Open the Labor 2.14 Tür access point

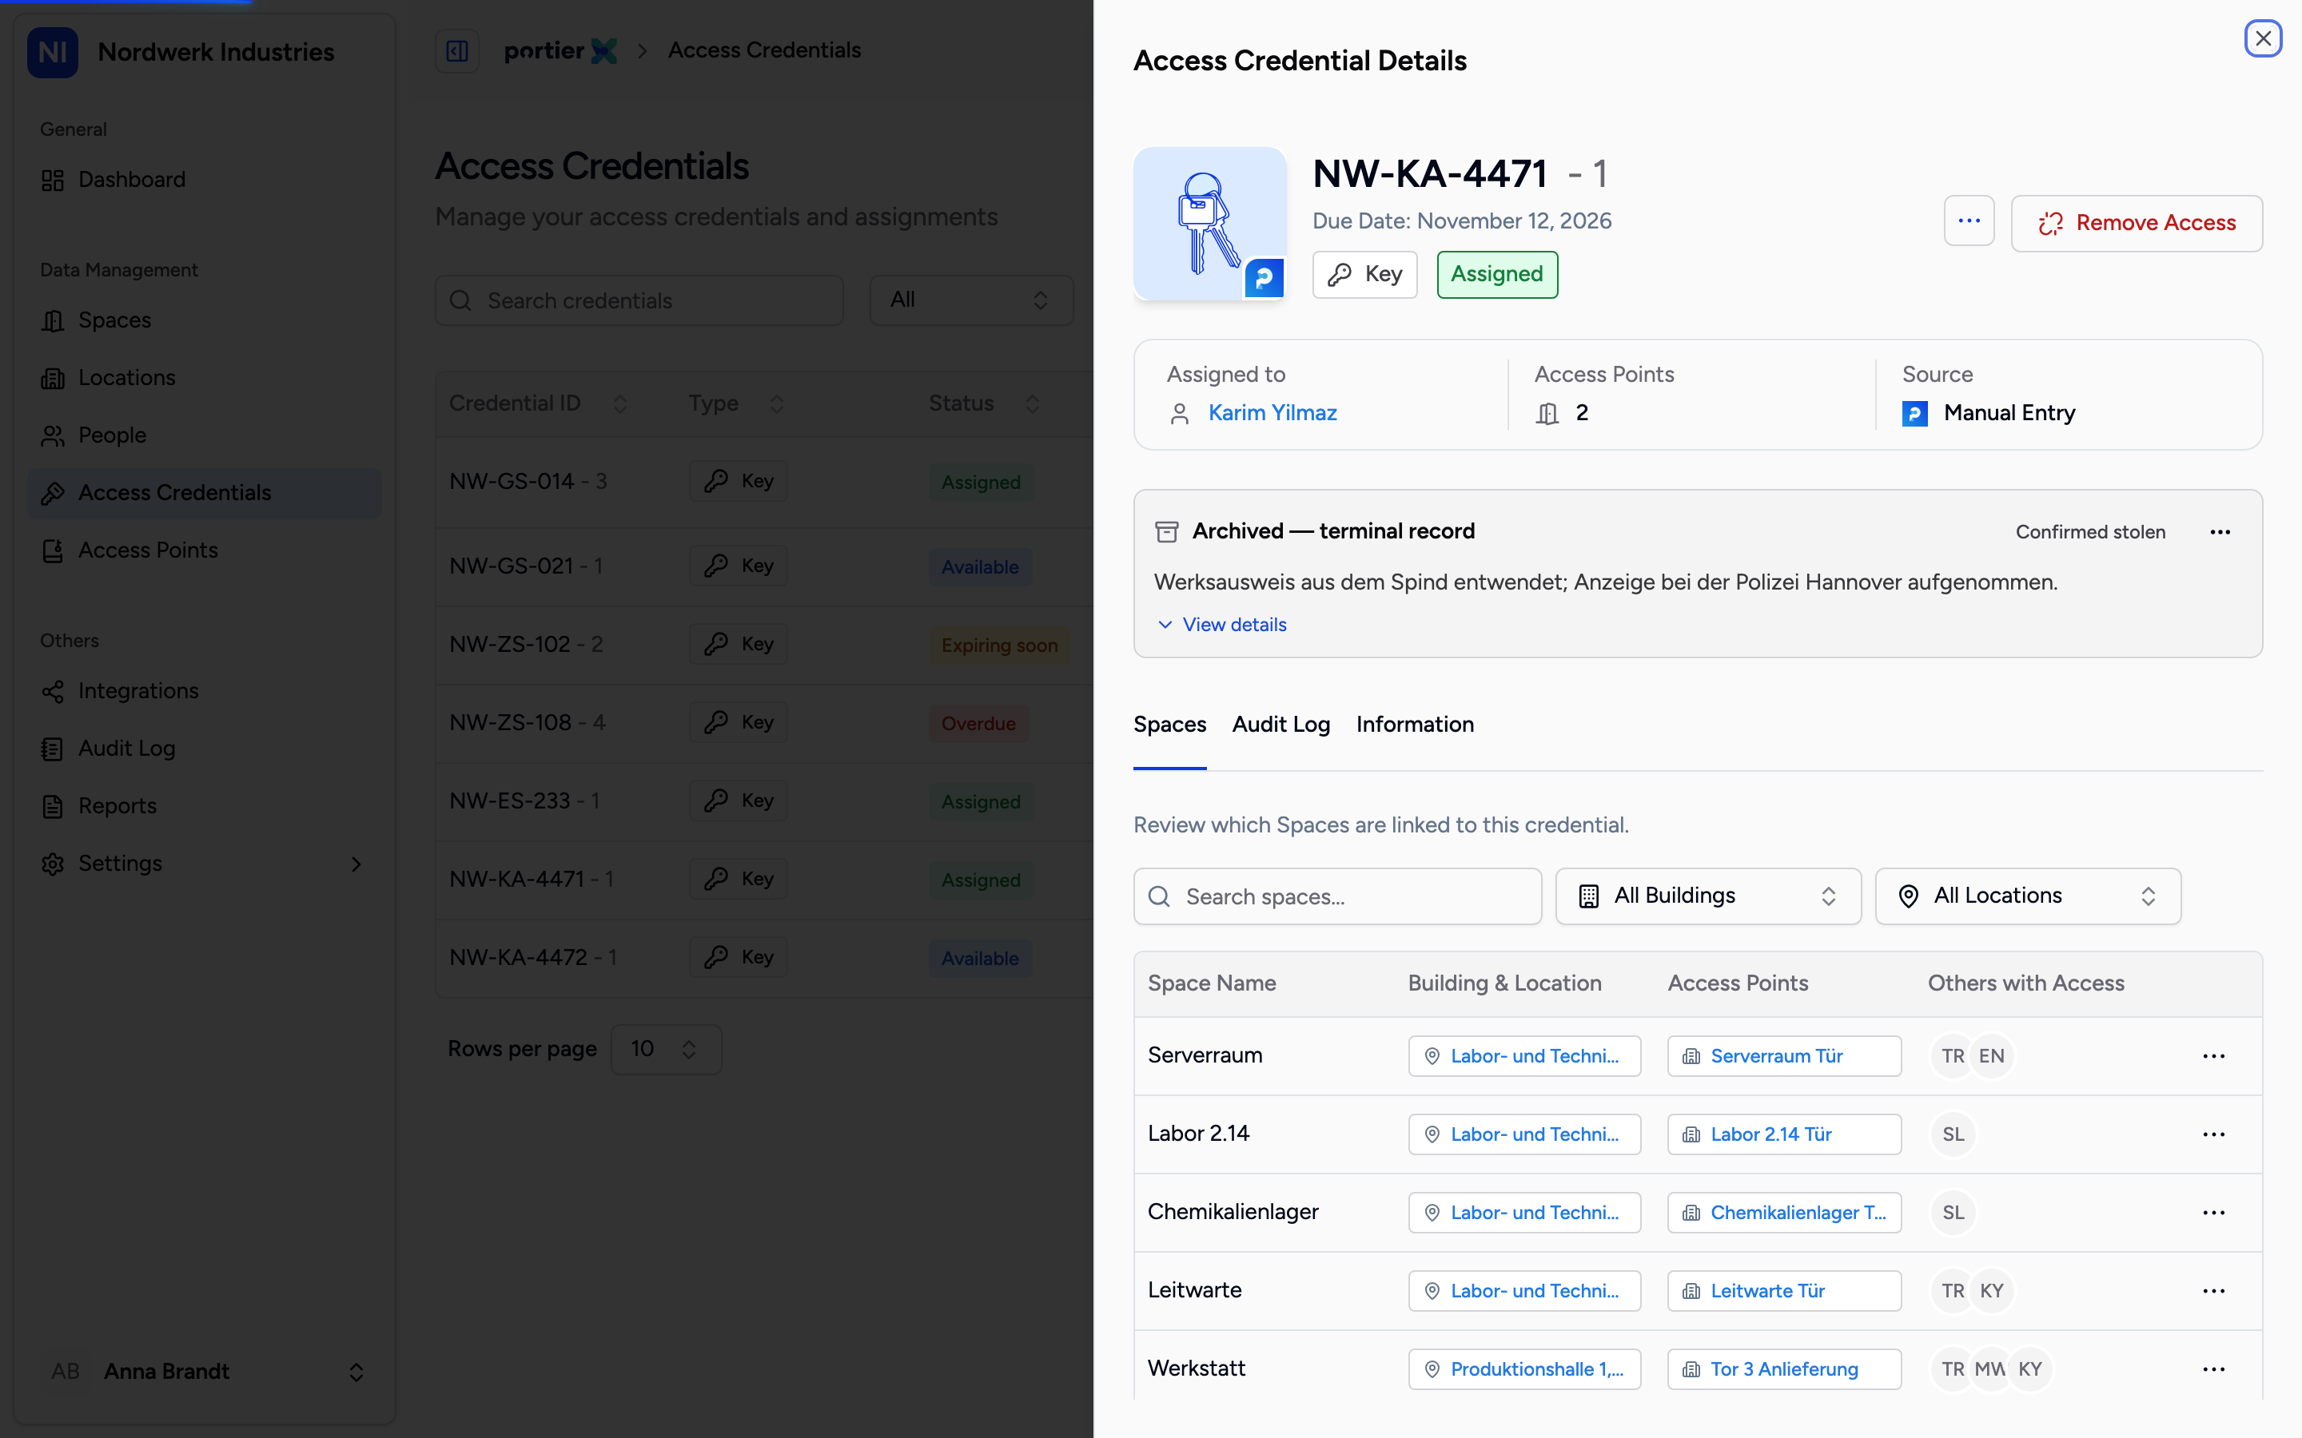tap(1783, 1134)
